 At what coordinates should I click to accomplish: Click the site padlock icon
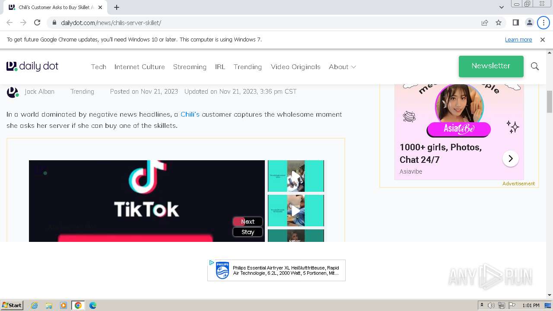(54, 22)
